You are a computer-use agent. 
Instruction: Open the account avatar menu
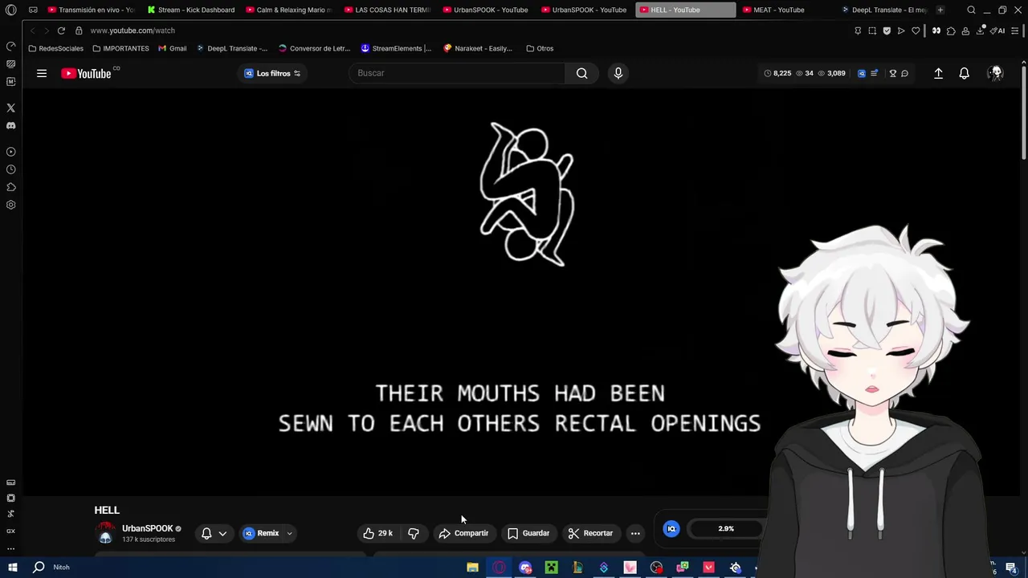tap(996, 73)
